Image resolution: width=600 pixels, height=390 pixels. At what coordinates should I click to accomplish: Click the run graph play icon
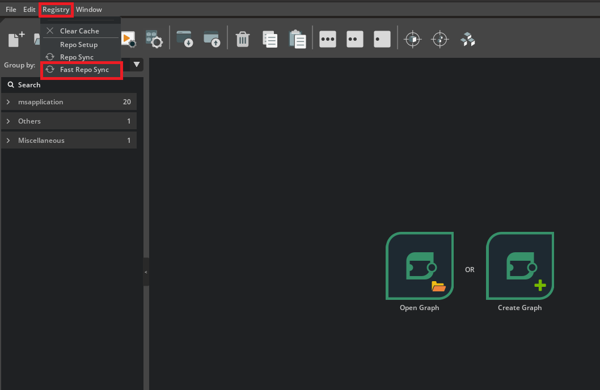point(129,39)
